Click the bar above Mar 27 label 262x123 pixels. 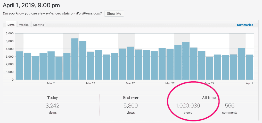[210, 68]
